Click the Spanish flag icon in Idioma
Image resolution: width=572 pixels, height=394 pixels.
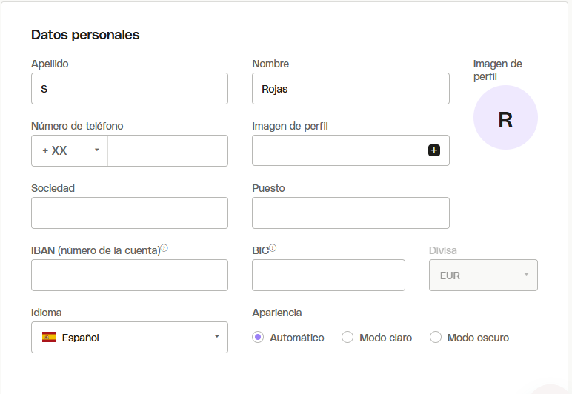pos(50,338)
